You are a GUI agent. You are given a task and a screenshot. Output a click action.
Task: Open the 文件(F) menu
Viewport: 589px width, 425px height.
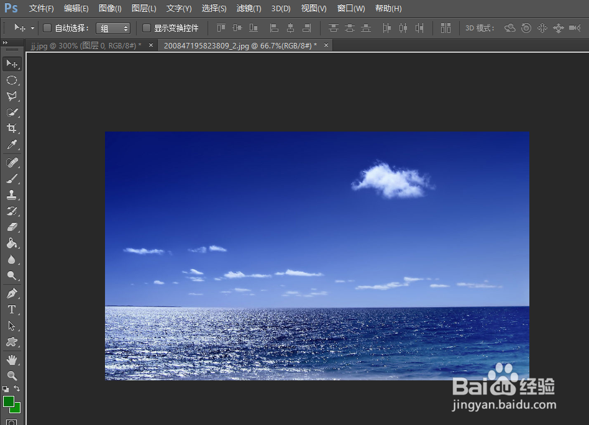tap(42, 8)
